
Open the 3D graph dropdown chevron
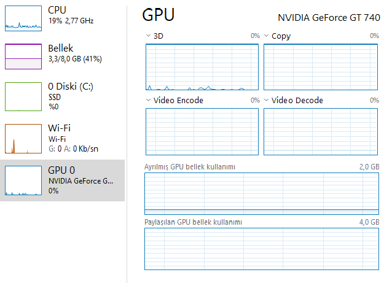point(148,36)
